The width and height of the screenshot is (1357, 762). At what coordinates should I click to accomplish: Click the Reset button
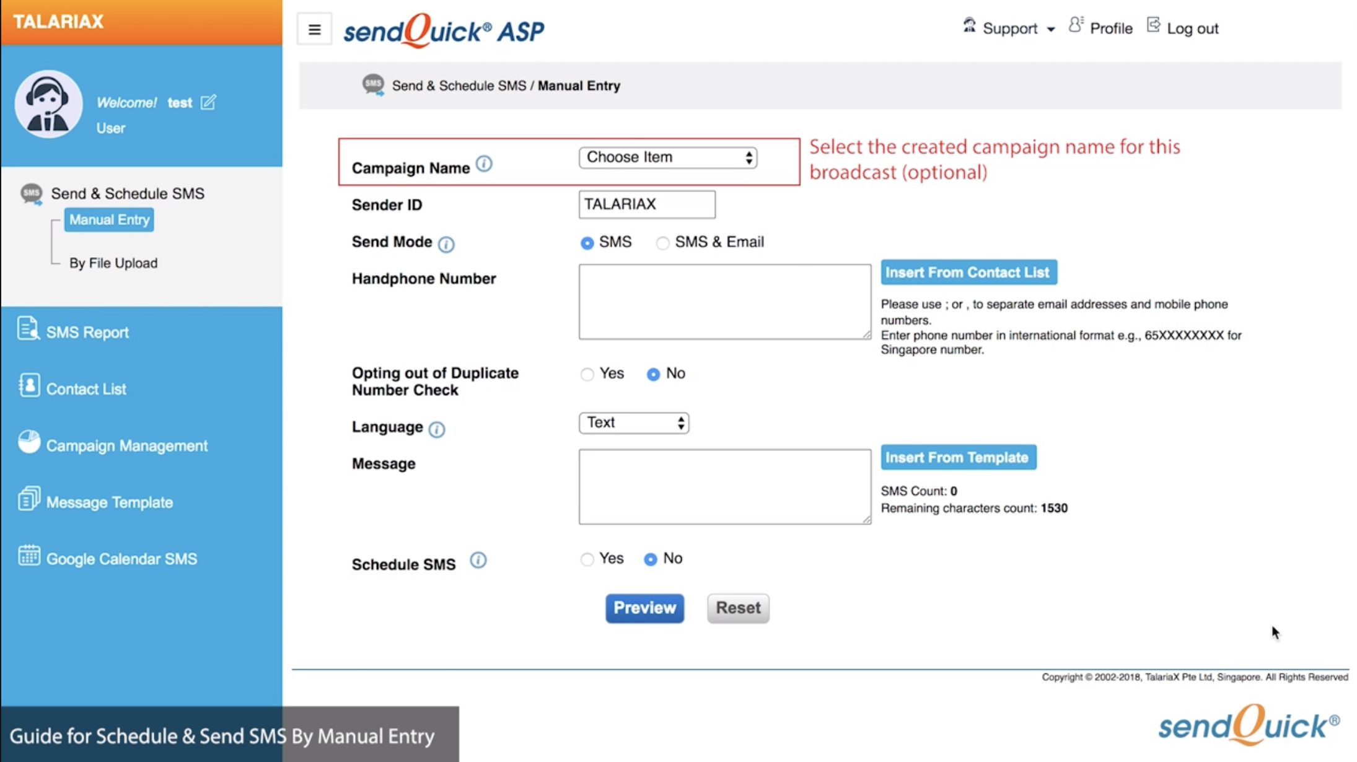(x=738, y=608)
